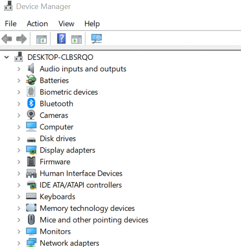Open the File menu
This screenshot has height=247, width=241.
click(x=11, y=24)
